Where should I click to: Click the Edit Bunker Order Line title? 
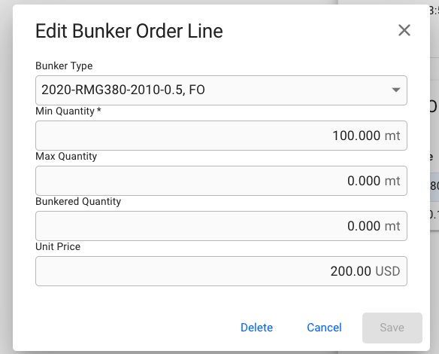pos(129,31)
